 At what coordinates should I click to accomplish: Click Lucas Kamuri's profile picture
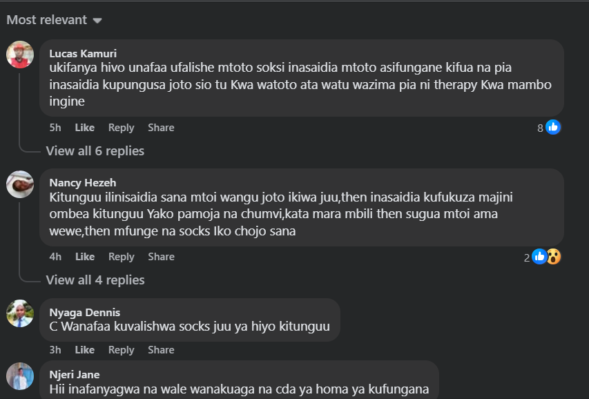click(20, 55)
